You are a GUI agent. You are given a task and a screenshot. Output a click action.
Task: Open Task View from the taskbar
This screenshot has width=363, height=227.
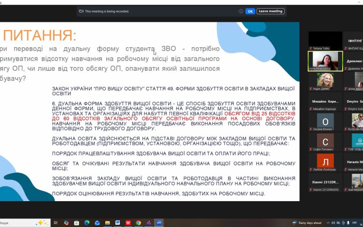[x=55, y=223]
